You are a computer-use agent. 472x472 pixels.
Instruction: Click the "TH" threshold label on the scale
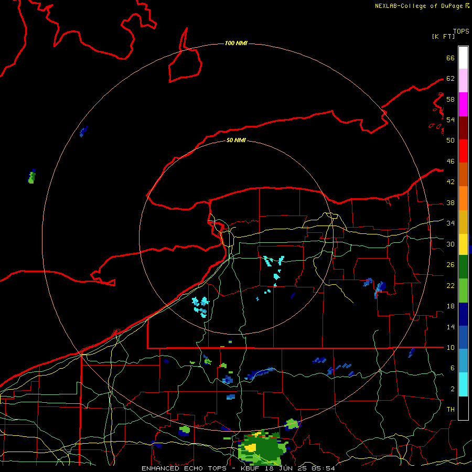pos(450,410)
